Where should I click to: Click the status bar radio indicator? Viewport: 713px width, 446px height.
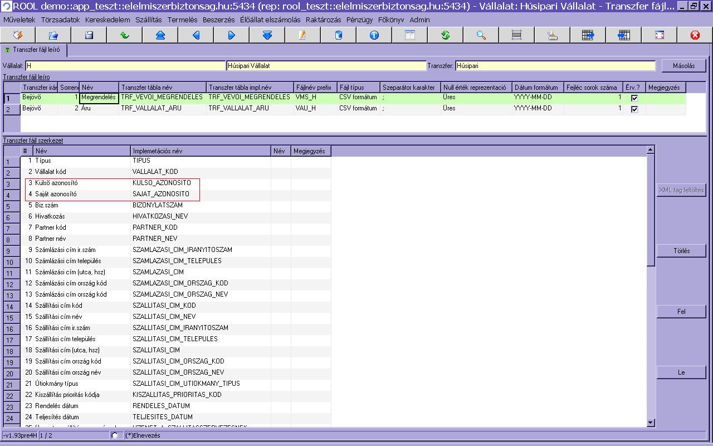pyautogui.click(x=115, y=435)
